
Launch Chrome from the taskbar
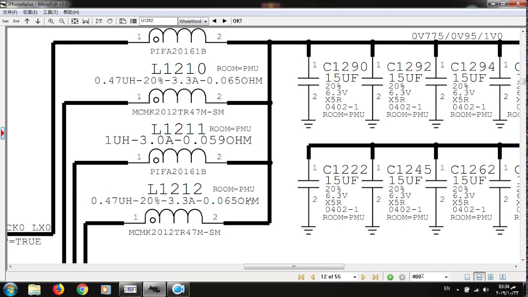pyautogui.click(x=82, y=290)
